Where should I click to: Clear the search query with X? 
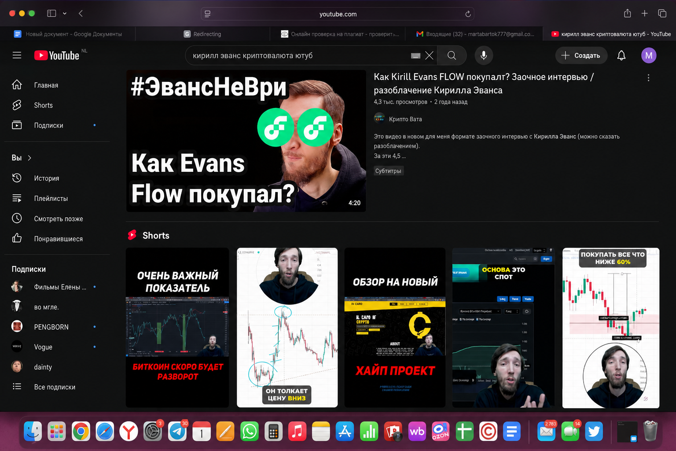(430, 55)
